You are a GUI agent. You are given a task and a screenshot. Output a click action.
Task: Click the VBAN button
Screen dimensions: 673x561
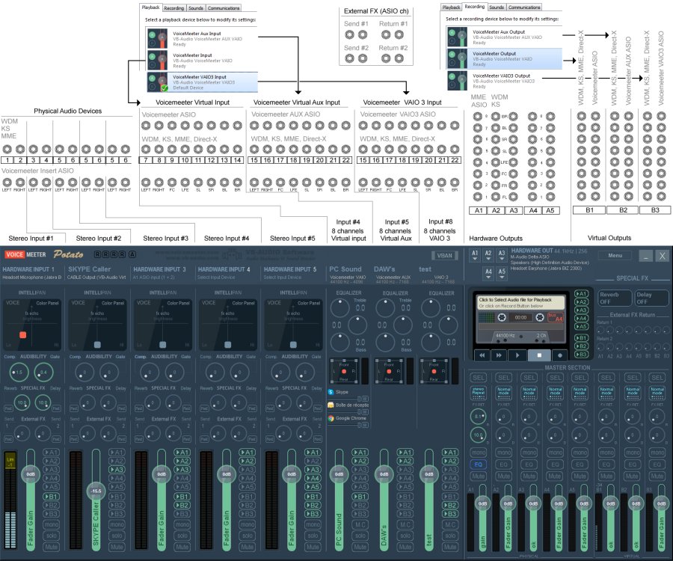click(x=446, y=256)
